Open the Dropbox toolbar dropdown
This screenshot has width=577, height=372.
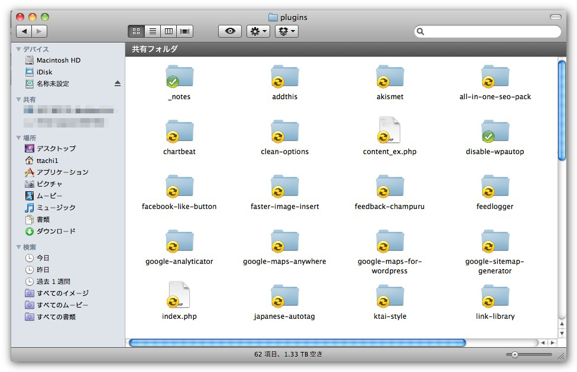286,31
